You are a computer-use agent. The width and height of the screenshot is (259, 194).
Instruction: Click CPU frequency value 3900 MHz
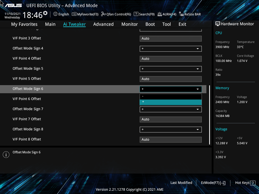[x=222, y=47]
